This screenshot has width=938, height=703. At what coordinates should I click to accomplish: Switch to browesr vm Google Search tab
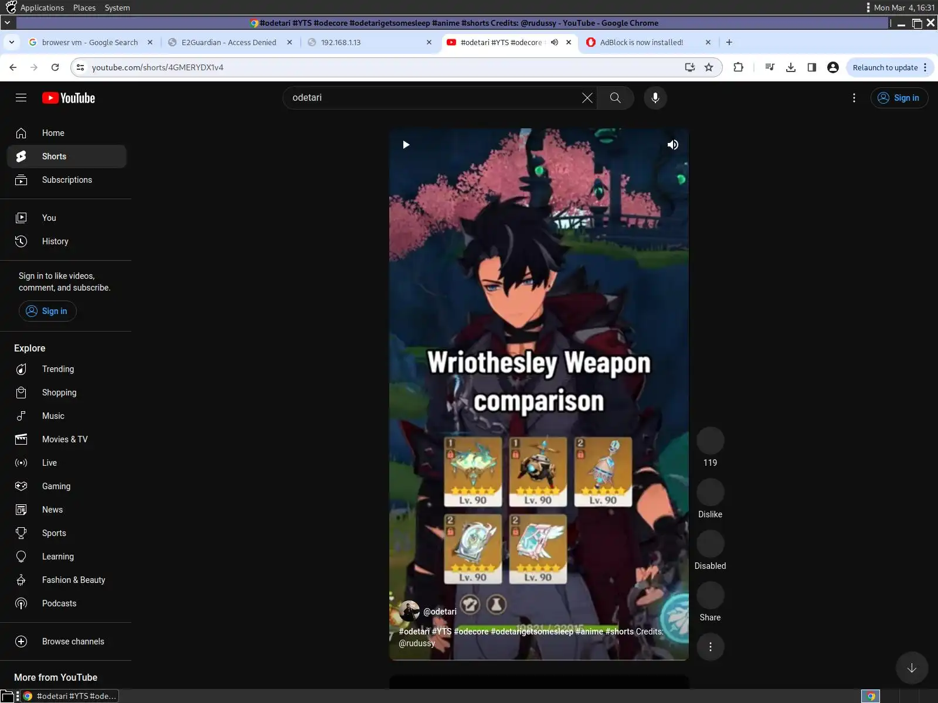(x=90, y=42)
